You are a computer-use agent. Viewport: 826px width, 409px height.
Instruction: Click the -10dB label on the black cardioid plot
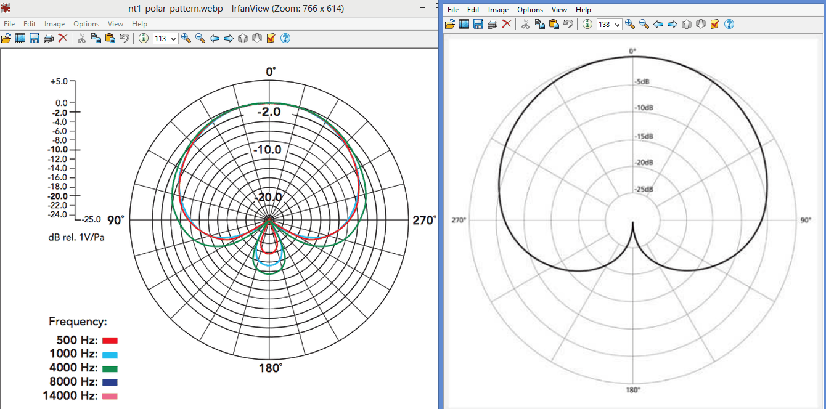pyautogui.click(x=644, y=108)
